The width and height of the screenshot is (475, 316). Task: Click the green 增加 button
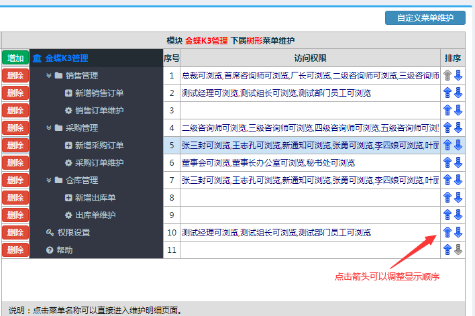click(x=15, y=58)
